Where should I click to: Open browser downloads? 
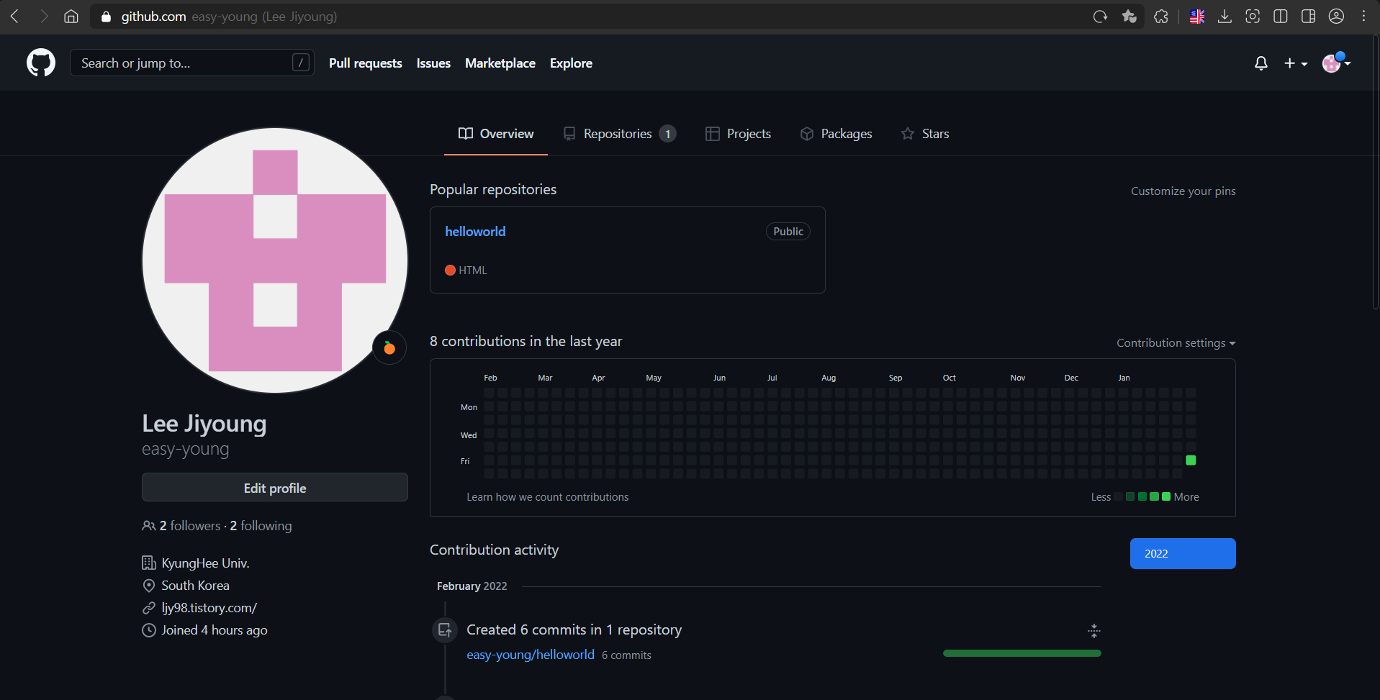[1225, 17]
